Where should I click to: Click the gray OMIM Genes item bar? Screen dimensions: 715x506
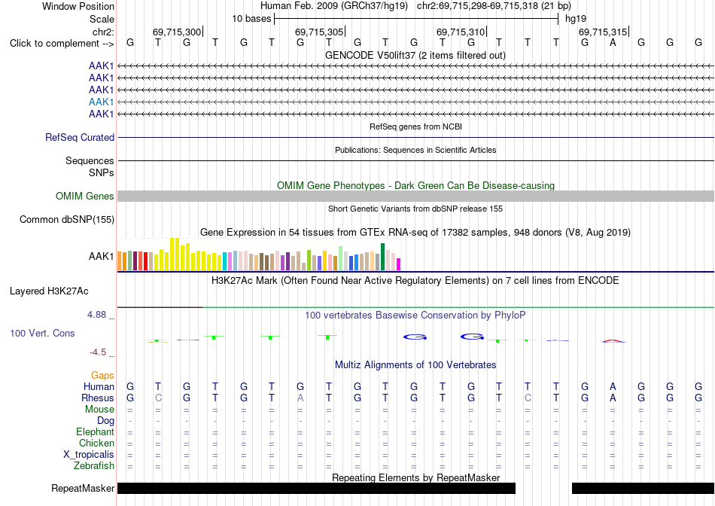[415, 197]
